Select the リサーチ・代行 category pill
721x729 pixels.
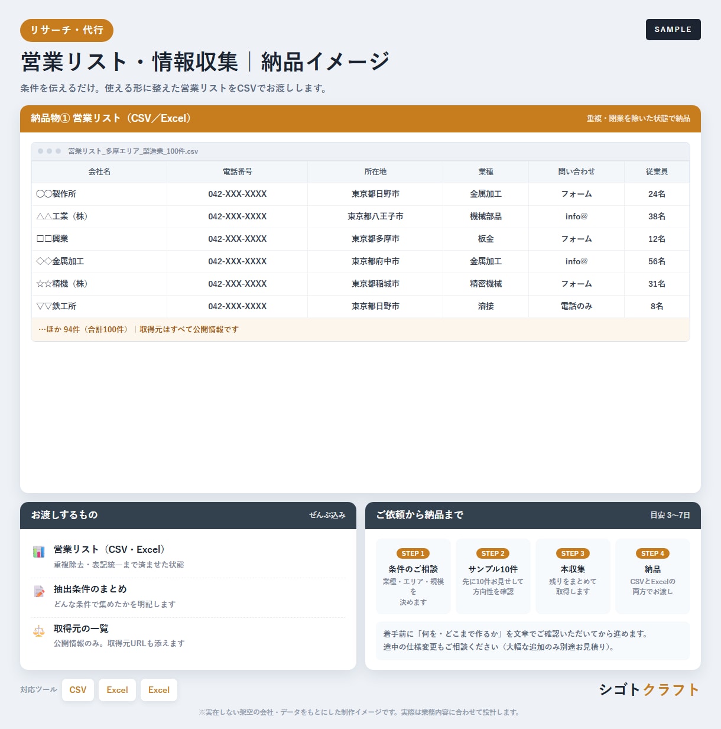(x=67, y=30)
